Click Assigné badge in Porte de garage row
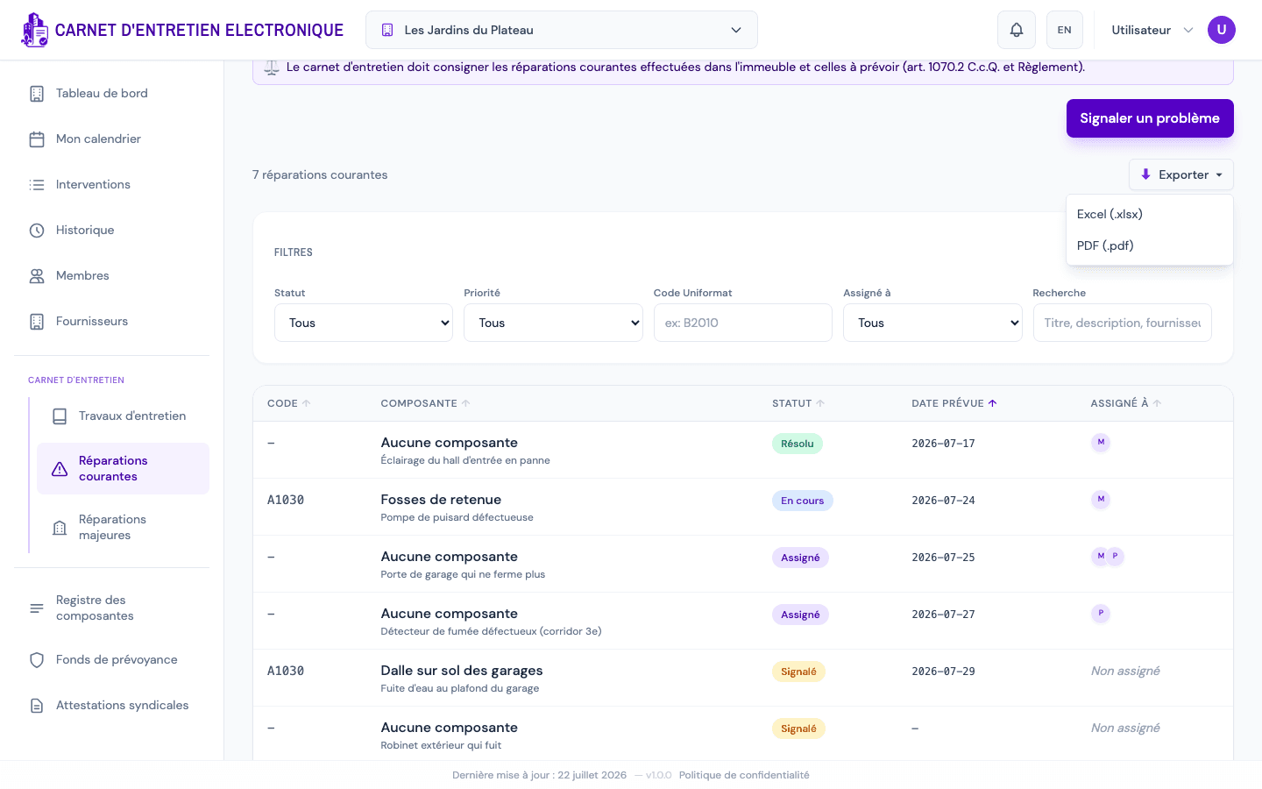1262x789 pixels. (800, 558)
